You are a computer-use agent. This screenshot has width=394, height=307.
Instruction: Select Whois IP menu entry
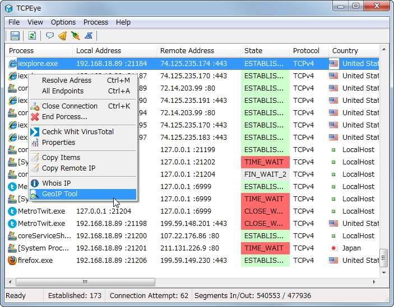tap(83, 183)
